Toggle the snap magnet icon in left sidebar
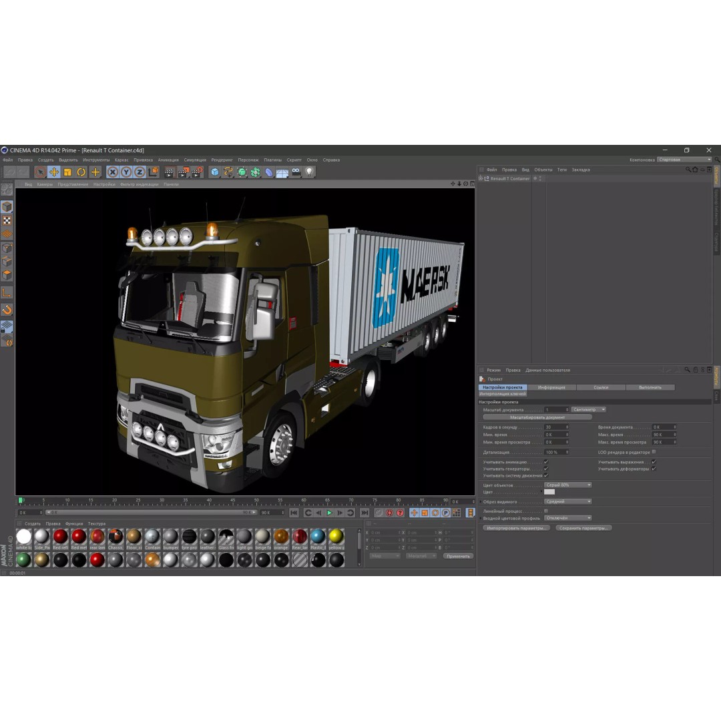The image size is (721, 721). pos(7,310)
